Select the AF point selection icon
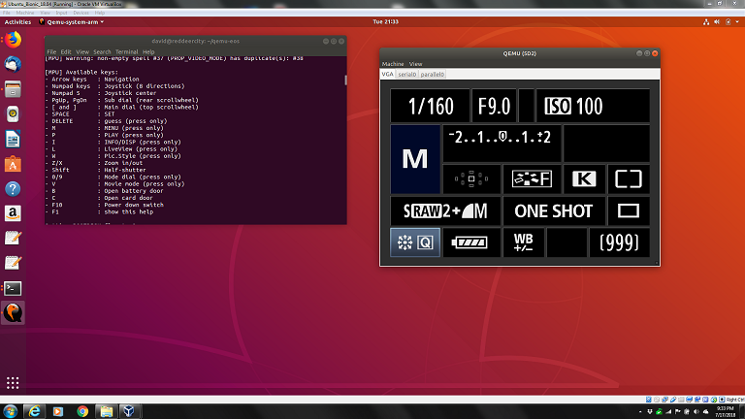This screenshot has width=745, height=419. [x=471, y=179]
